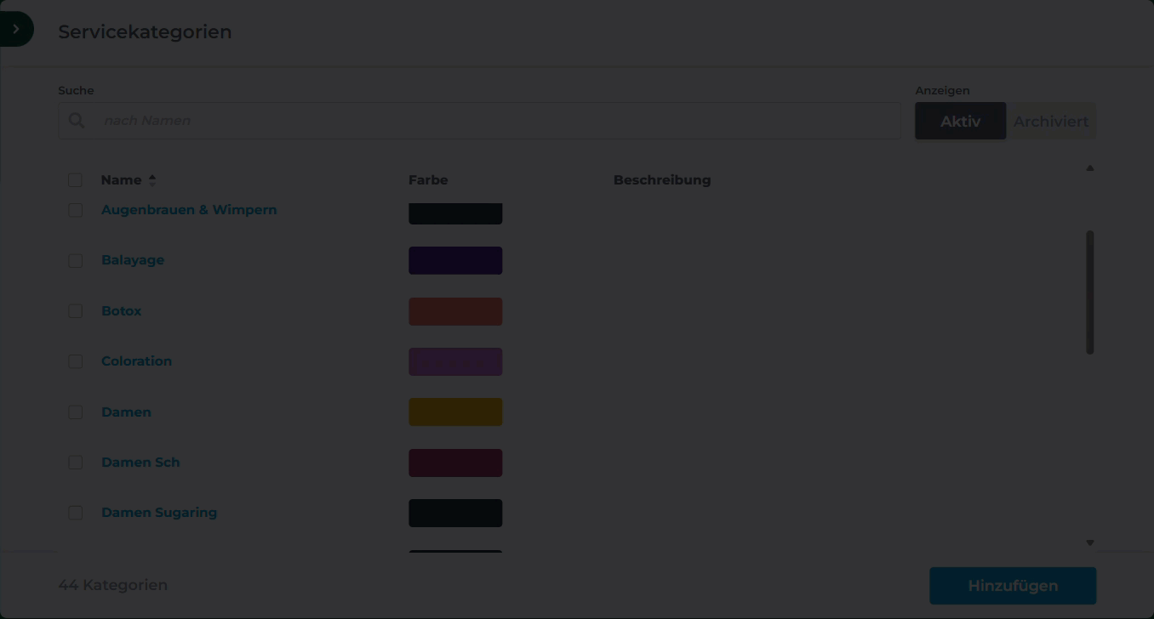Viewport: 1154px width, 619px height.
Task: Click the Botox color swatch
Action: pos(455,311)
